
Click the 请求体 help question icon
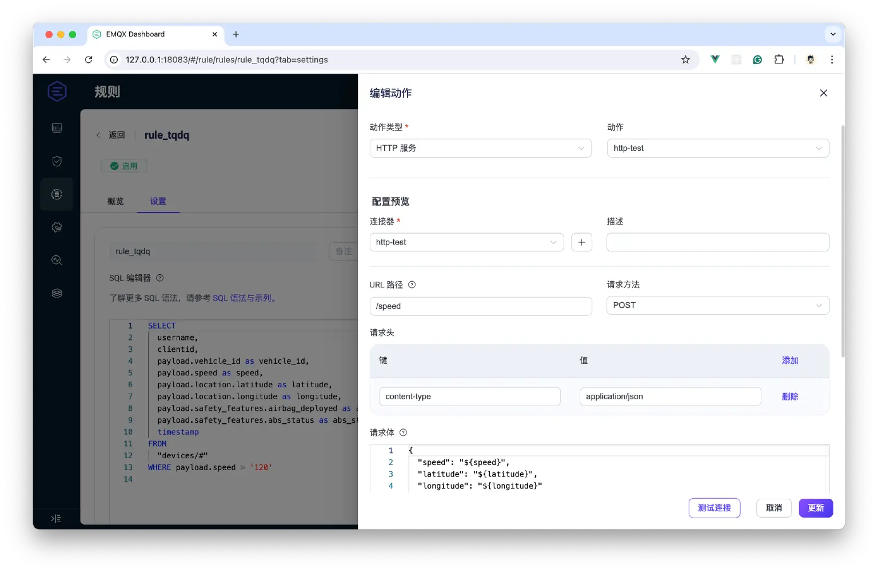point(403,432)
